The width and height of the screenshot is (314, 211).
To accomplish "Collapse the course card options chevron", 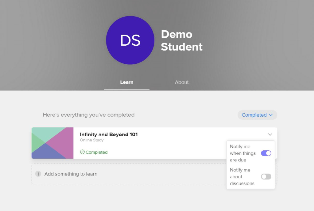I will pyautogui.click(x=270, y=134).
